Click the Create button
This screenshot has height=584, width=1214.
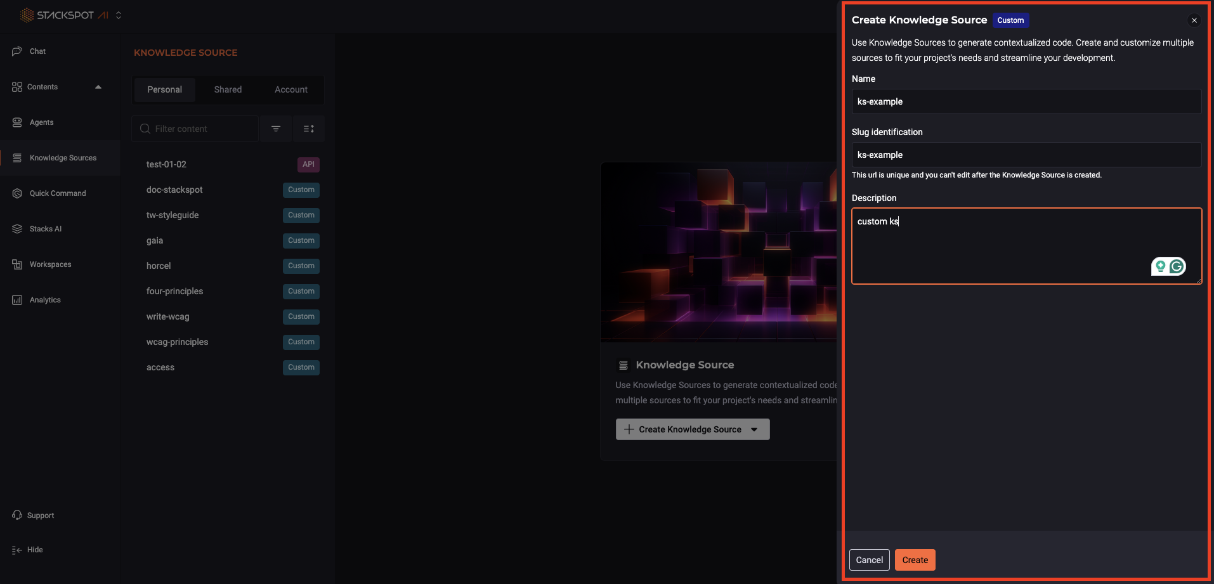pyautogui.click(x=914, y=560)
